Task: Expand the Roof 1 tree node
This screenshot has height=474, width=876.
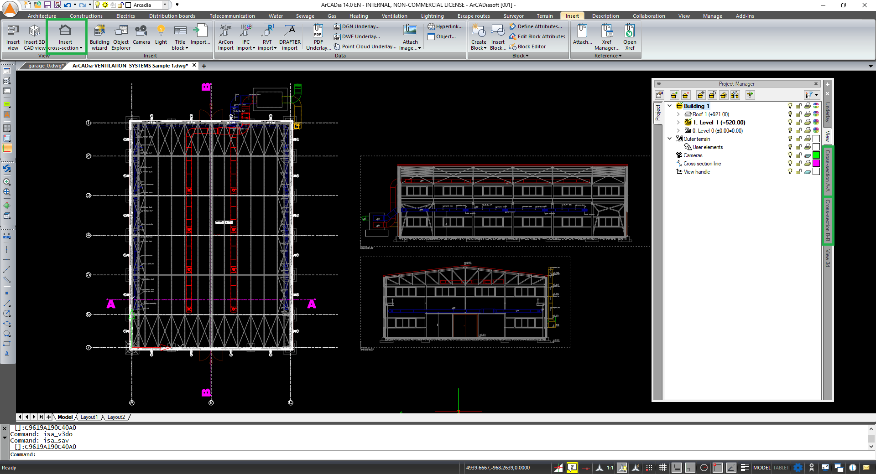Action: 678,114
